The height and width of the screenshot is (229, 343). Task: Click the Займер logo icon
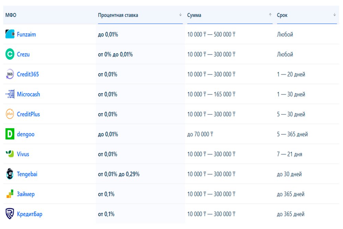pos(10,194)
